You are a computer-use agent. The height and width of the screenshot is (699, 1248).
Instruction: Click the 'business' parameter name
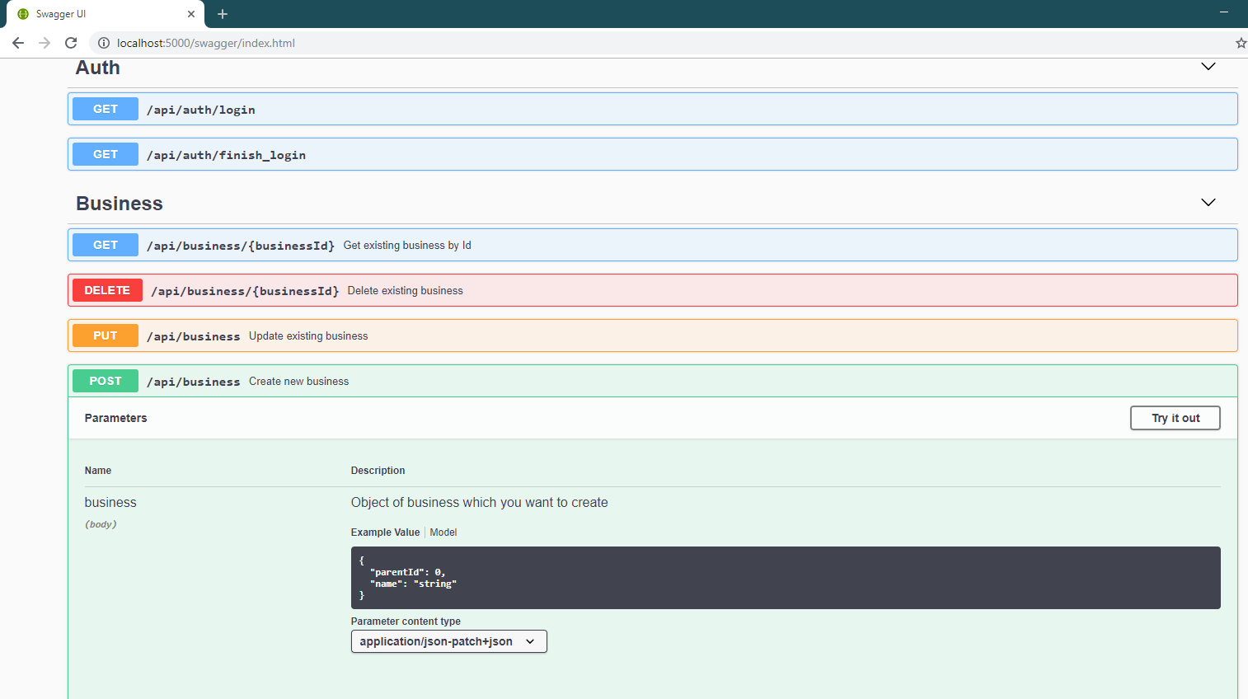point(110,503)
